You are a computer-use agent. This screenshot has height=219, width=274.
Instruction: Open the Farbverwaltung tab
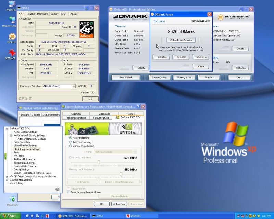click(101, 118)
